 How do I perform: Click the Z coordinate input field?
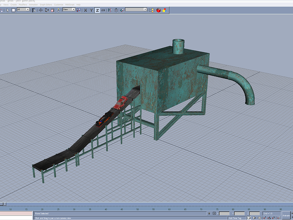(x=255, y=213)
